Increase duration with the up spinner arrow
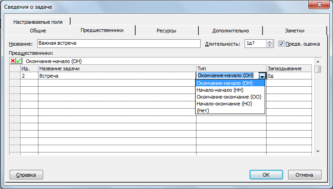The width and height of the screenshot is (333, 189). point(269,42)
